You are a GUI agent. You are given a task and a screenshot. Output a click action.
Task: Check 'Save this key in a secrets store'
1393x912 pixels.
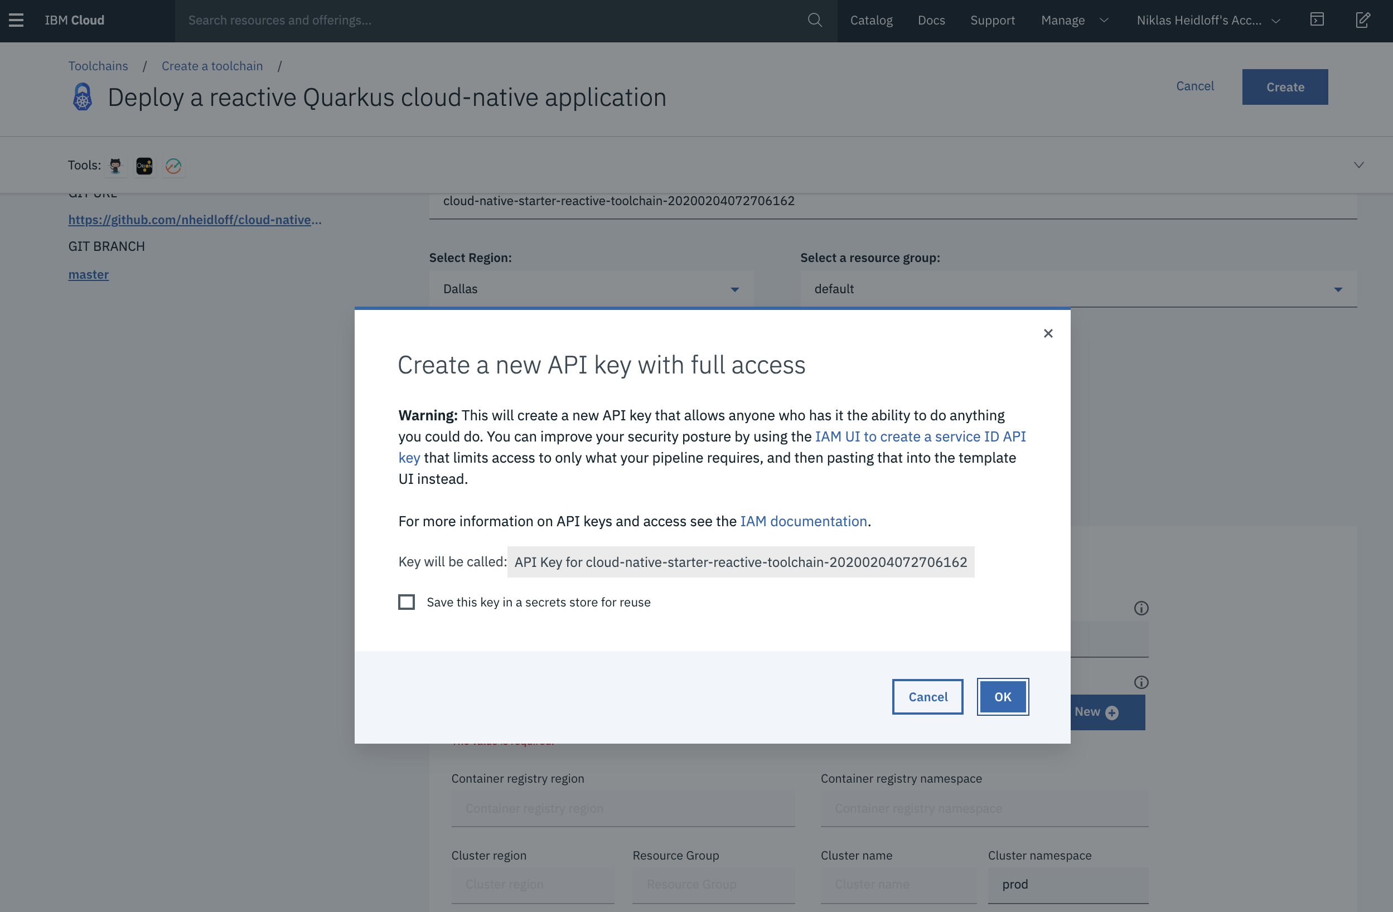click(407, 602)
